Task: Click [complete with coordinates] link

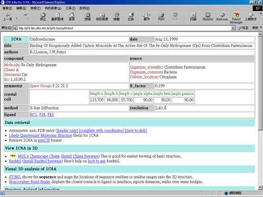Action: tap(101, 131)
